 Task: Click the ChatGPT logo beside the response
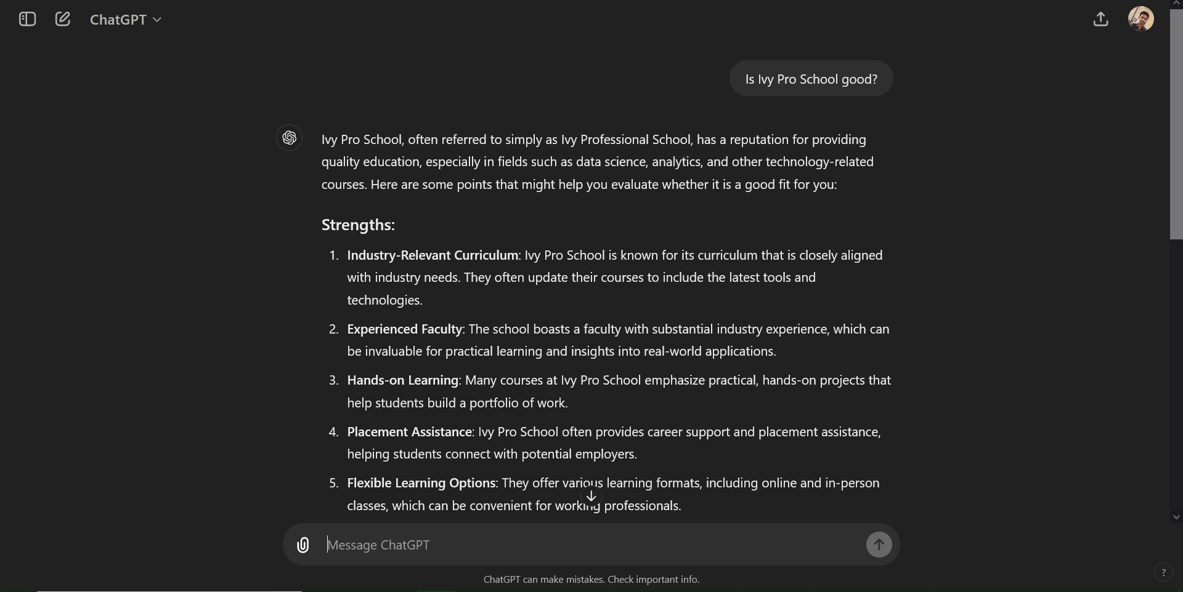(x=289, y=138)
